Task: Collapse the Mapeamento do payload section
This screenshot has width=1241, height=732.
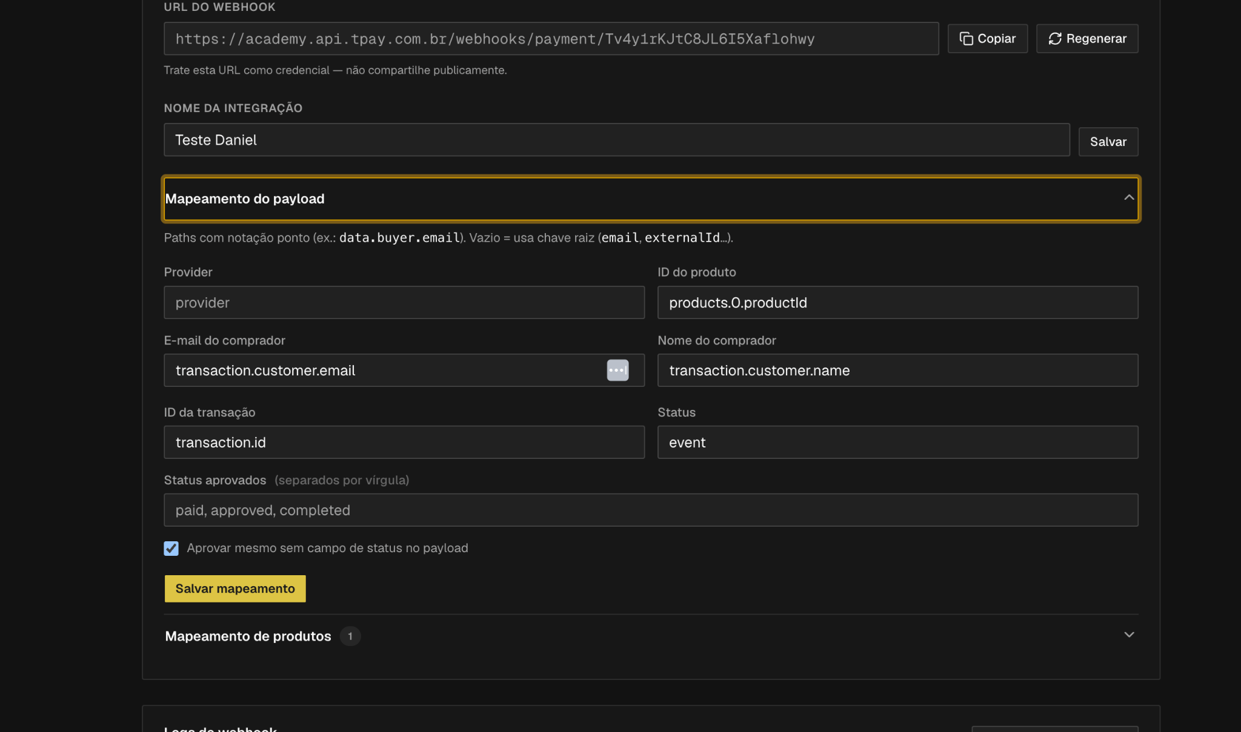Action: (x=651, y=199)
